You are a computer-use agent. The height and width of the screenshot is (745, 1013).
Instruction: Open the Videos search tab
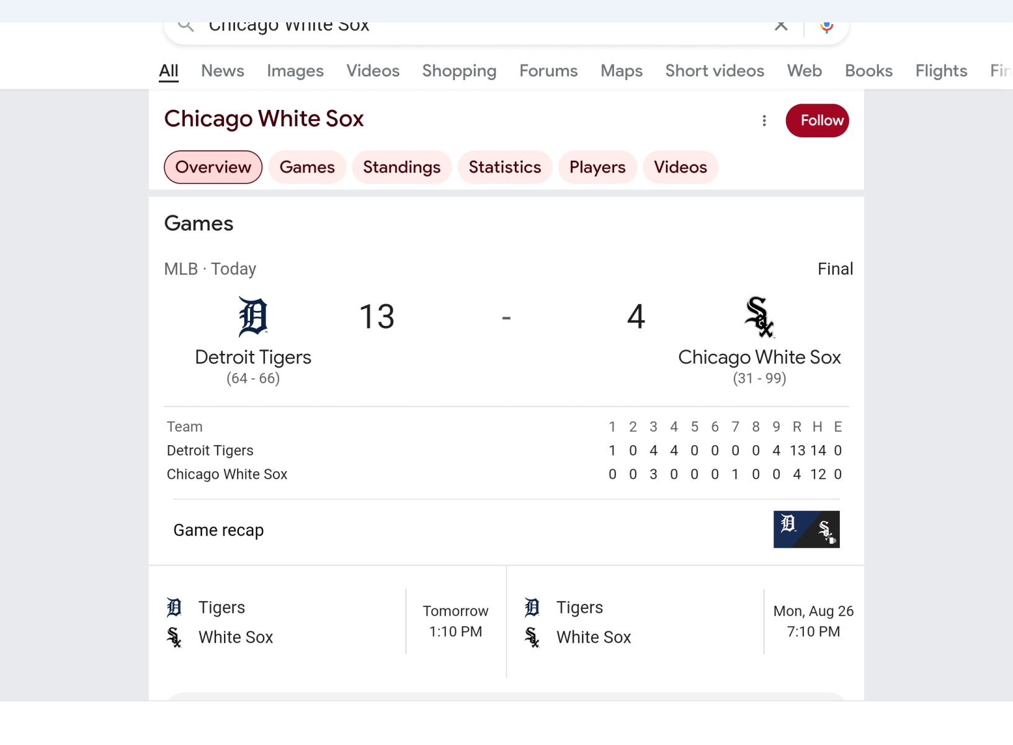click(x=373, y=71)
